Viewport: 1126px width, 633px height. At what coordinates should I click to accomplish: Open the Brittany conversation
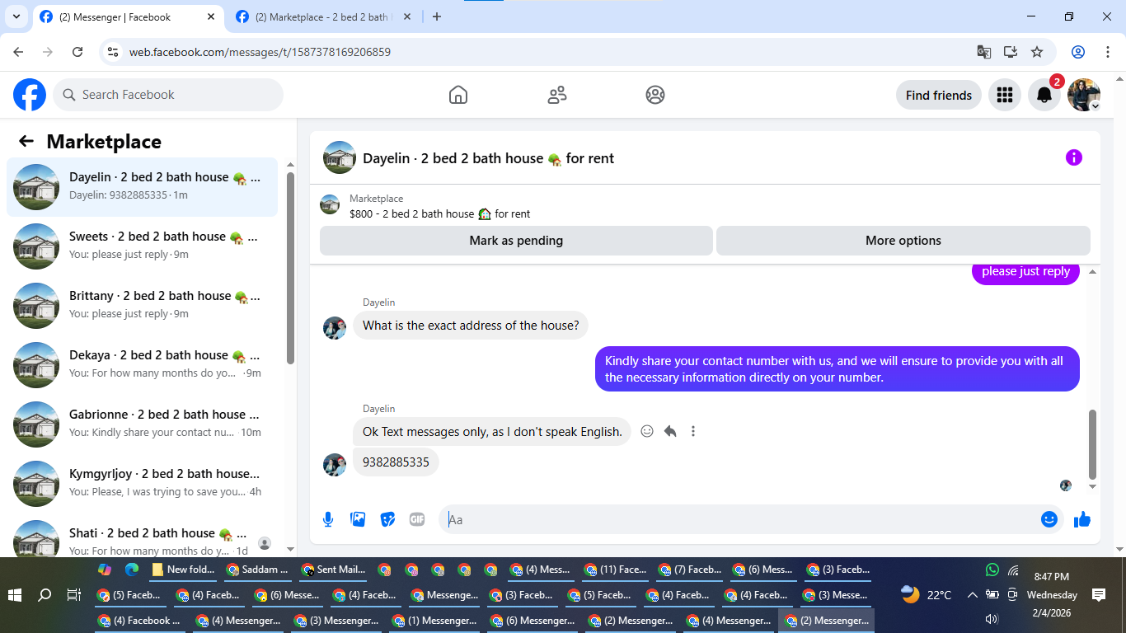coord(143,306)
